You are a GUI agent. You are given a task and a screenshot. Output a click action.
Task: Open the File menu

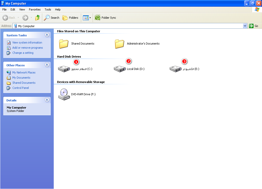(4, 9)
